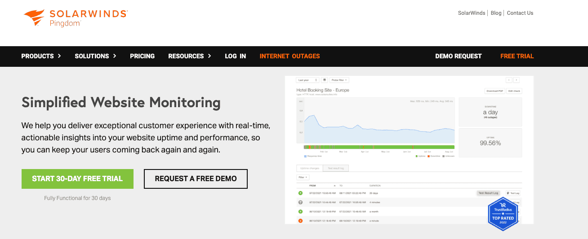The height and width of the screenshot is (239, 588).
Task: Click the 20 days duration cell
Action: 374,193
